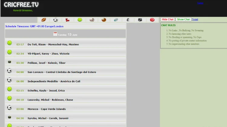Image resolution: width=227 pixels, height=127 pixels.
Task: Click the Tweet link
Action: 195,20
